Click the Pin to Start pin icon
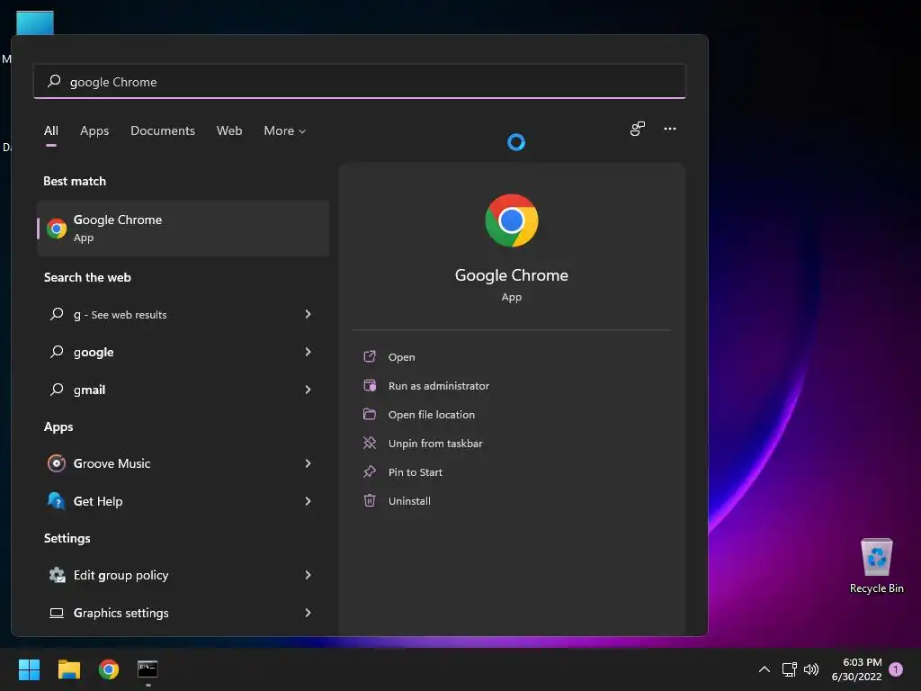This screenshot has height=691, width=921. click(370, 471)
